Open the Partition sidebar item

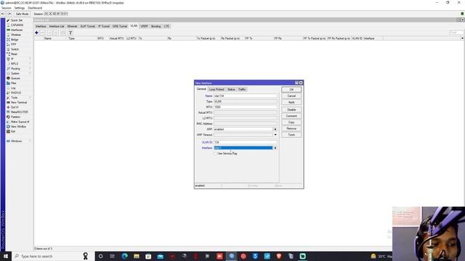(15, 117)
